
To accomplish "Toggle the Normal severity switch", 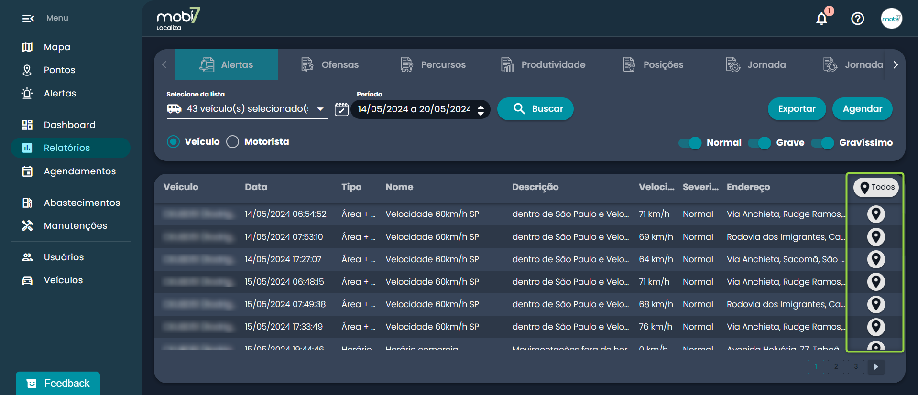I will pyautogui.click(x=690, y=143).
